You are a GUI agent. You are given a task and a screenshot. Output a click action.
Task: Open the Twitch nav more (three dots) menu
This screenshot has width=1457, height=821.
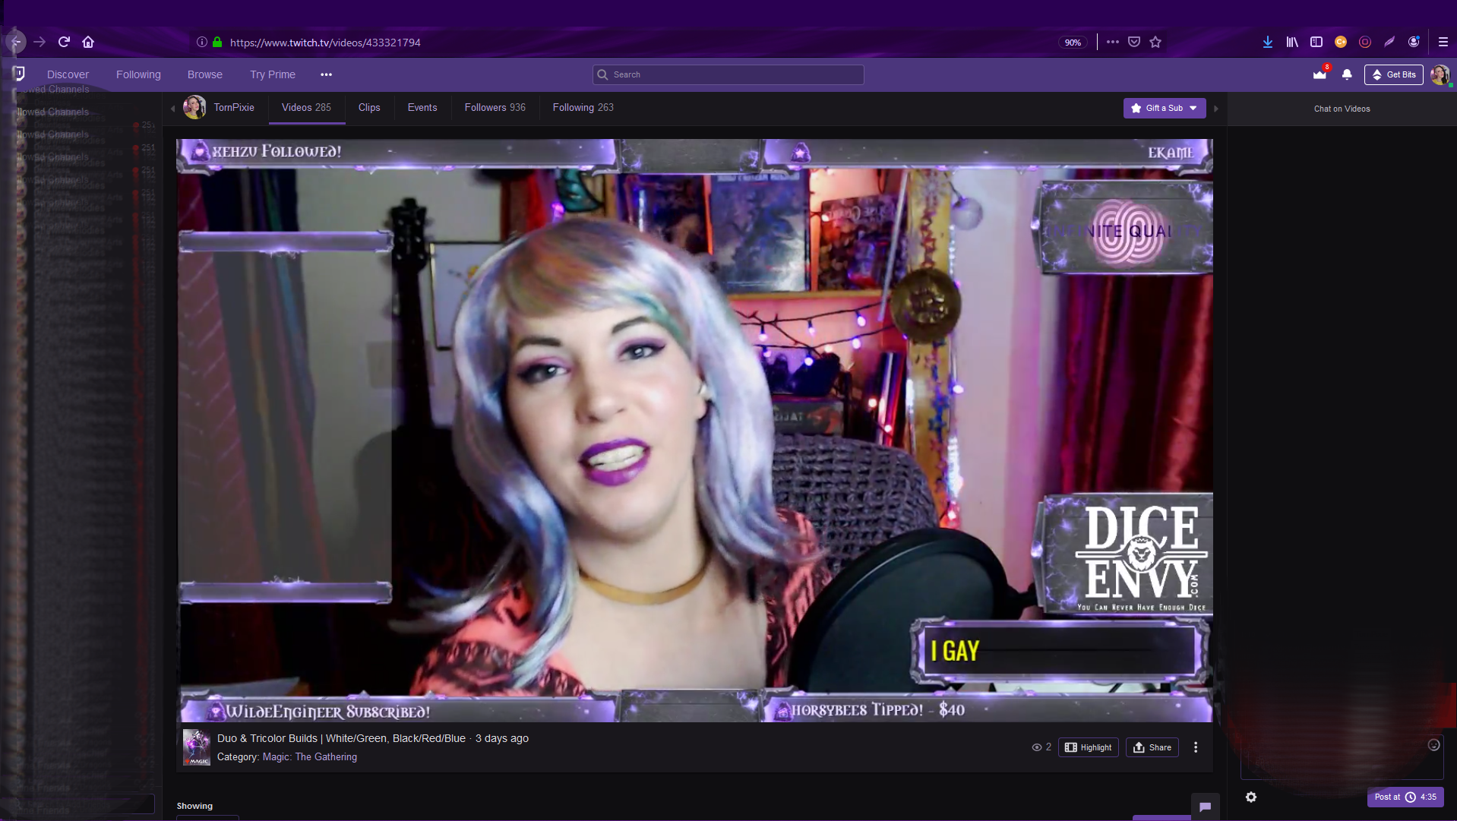point(326,74)
